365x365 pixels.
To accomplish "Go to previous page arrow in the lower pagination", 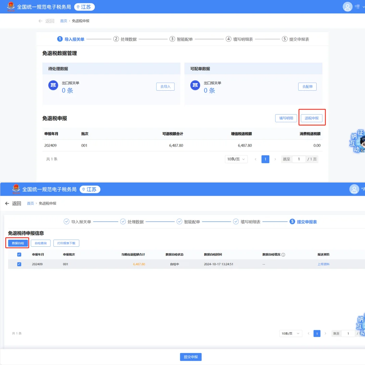I will (309, 334).
